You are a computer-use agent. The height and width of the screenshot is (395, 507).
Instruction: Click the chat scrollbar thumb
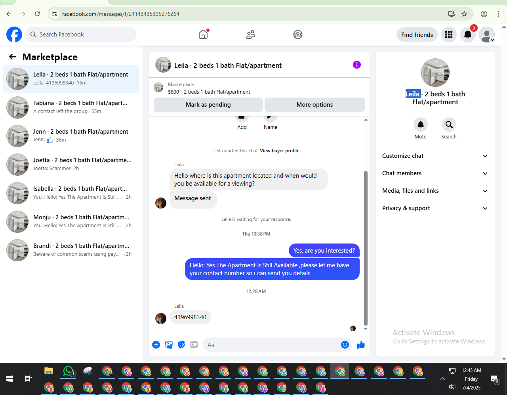(366, 248)
